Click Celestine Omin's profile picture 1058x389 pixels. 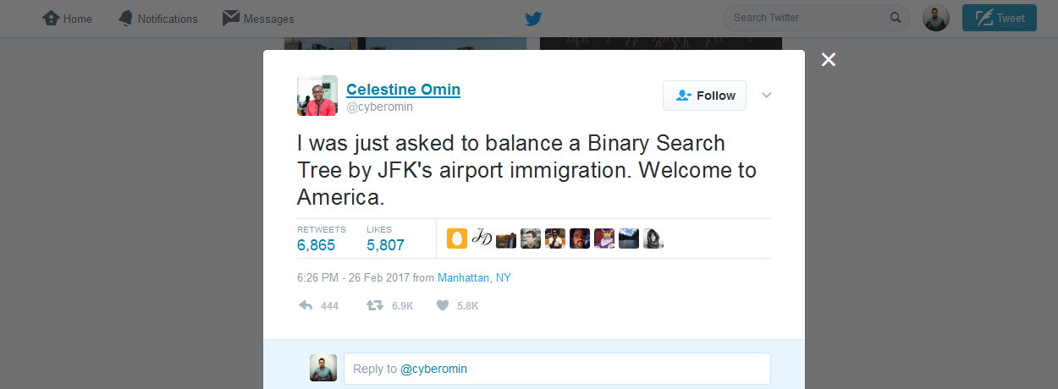pos(317,96)
